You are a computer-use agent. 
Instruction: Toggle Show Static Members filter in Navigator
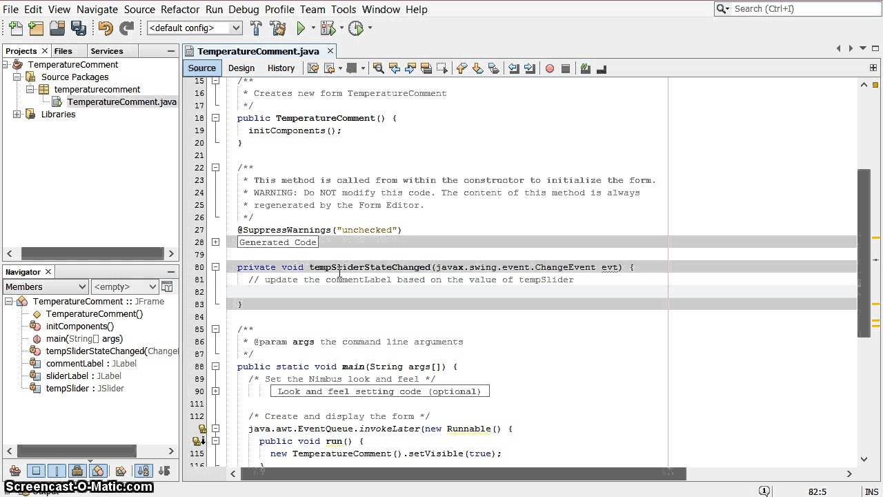pos(57,471)
